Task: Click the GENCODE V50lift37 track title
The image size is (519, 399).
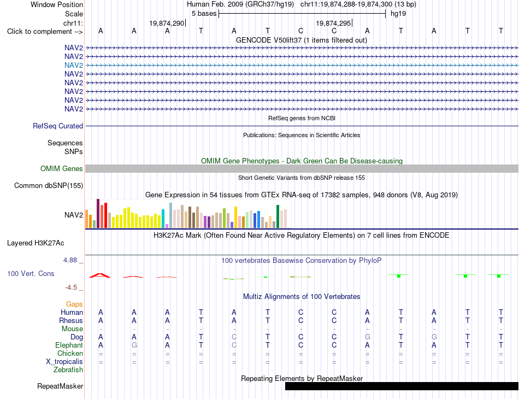Action: tap(301, 40)
